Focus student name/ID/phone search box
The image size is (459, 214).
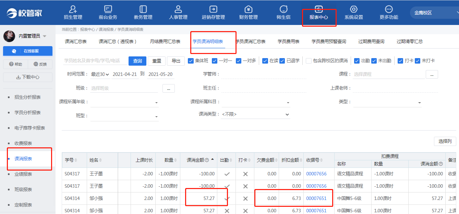[95, 61]
